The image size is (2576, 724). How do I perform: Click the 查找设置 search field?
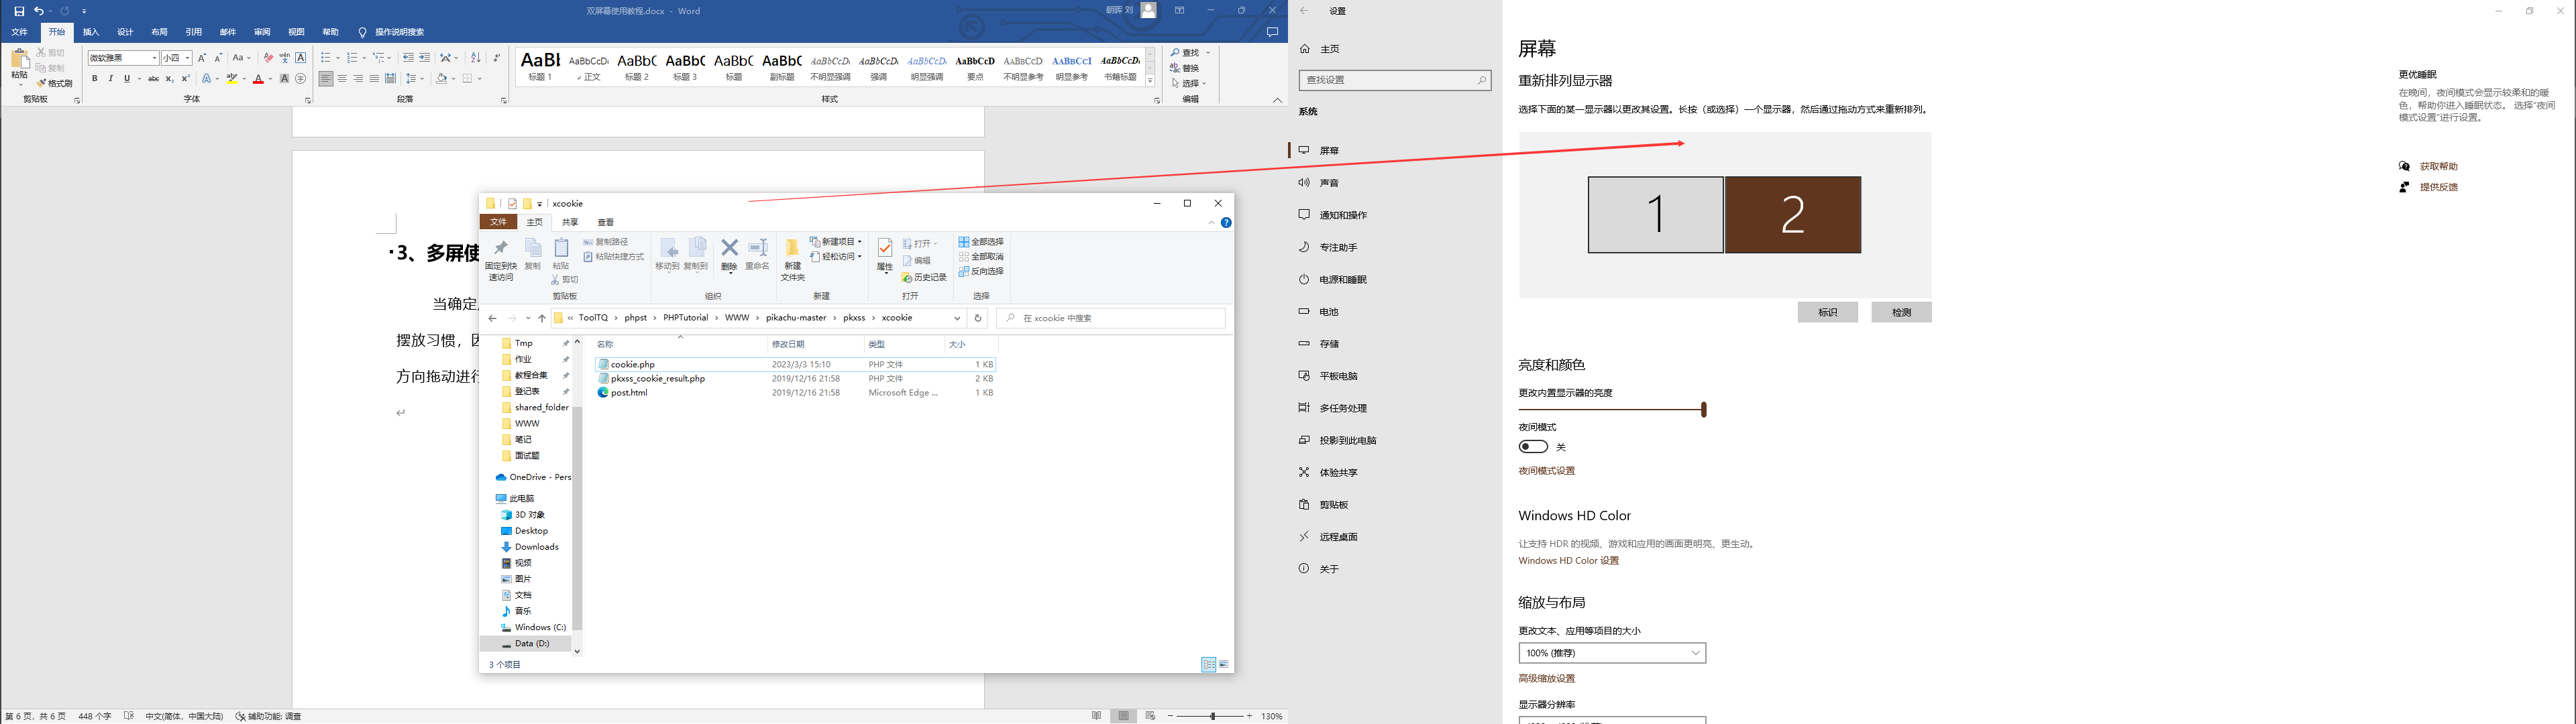(1395, 80)
